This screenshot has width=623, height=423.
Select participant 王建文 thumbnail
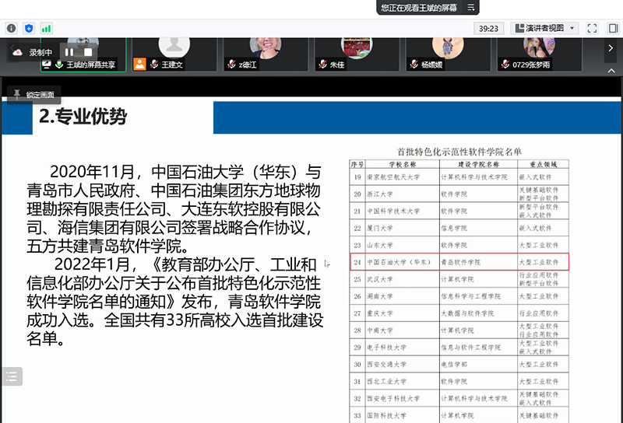point(174,54)
